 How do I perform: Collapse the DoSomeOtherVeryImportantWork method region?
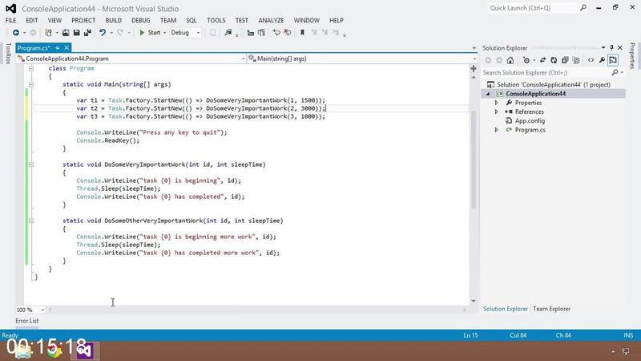point(31,221)
